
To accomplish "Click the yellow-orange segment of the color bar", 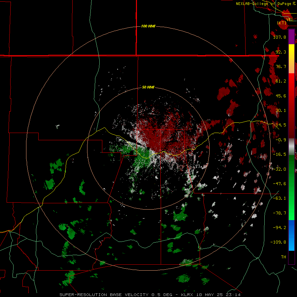I will tap(291, 59).
